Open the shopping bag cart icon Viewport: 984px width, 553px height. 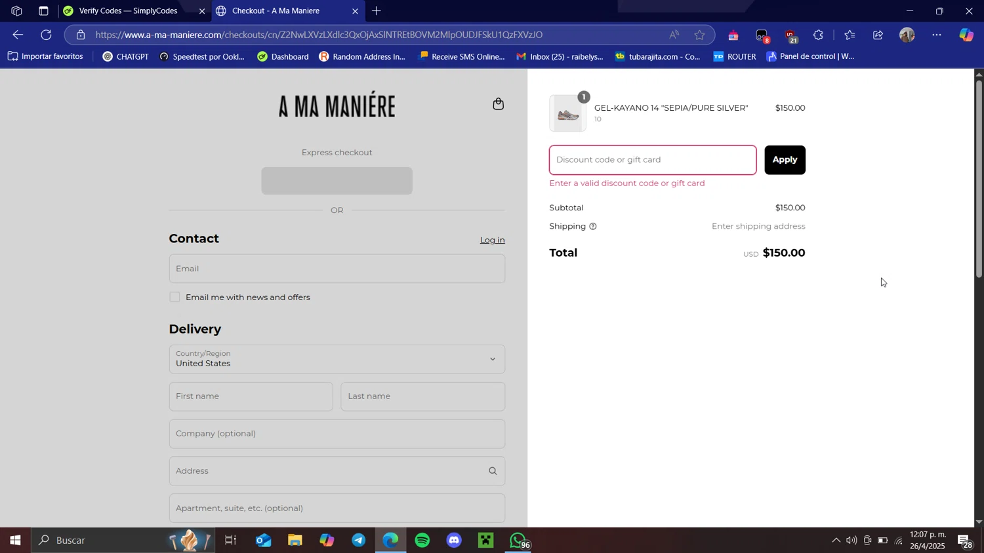pyautogui.click(x=499, y=104)
